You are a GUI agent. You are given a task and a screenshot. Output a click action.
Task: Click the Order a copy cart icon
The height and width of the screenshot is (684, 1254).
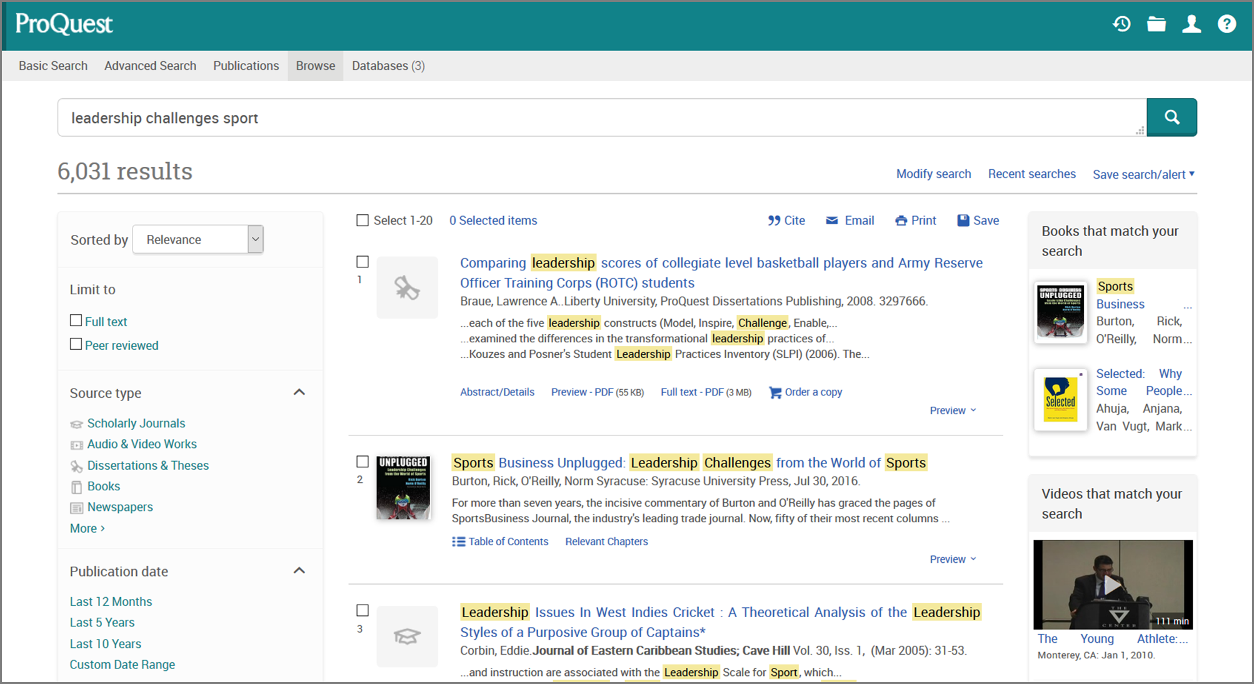pyautogui.click(x=775, y=392)
